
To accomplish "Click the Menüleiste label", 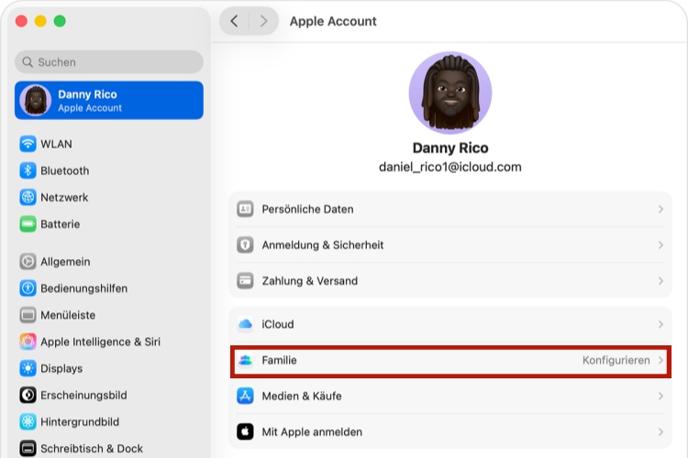I will click(x=68, y=315).
